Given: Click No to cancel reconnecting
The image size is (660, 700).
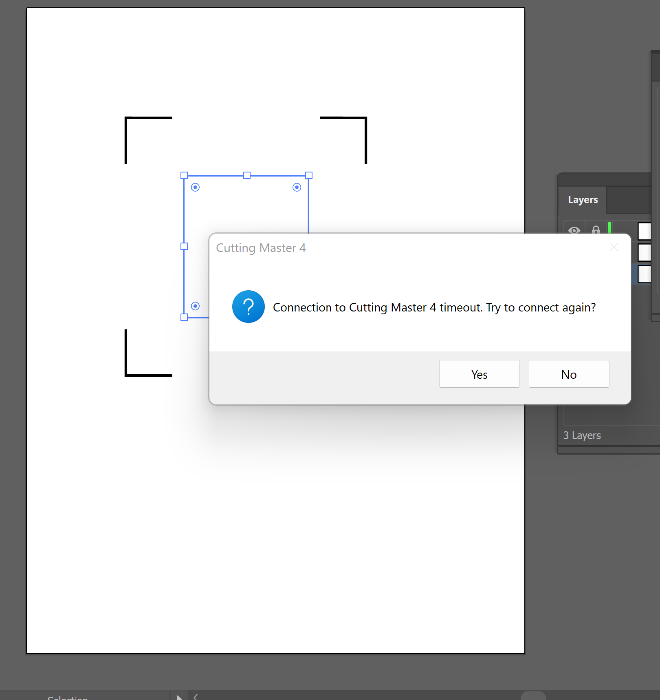Looking at the screenshot, I should click(x=569, y=374).
